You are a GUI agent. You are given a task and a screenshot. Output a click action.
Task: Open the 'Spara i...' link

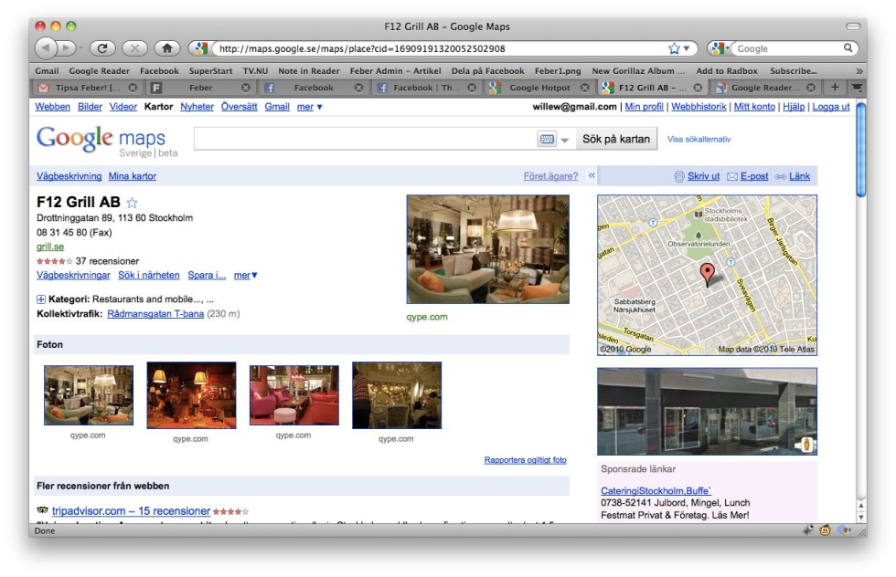click(x=207, y=275)
